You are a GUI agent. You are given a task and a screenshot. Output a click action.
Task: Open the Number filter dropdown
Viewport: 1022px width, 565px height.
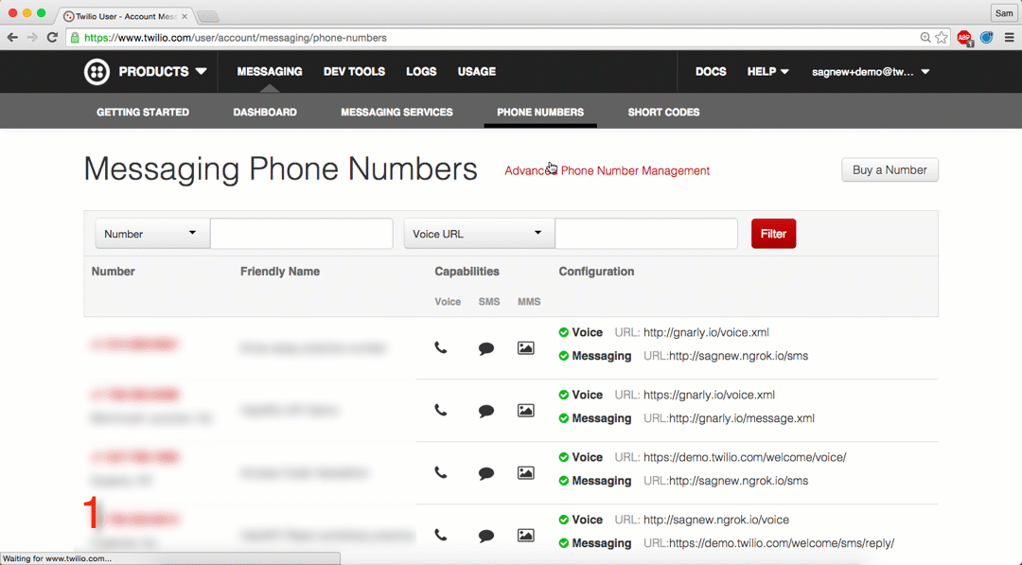(x=152, y=234)
